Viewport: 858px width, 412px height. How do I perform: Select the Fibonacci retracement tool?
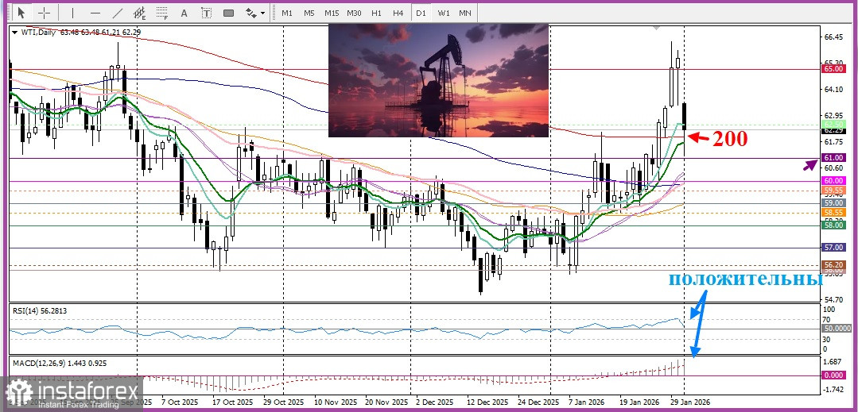pyautogui.click(x=162, y=13)
